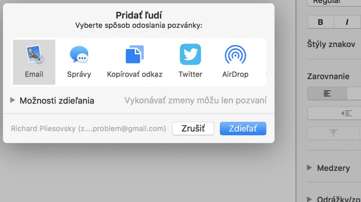Viewport: 361px width, 202px height.
Task: Click the Zrušiť button
Action: pos(193,128)
